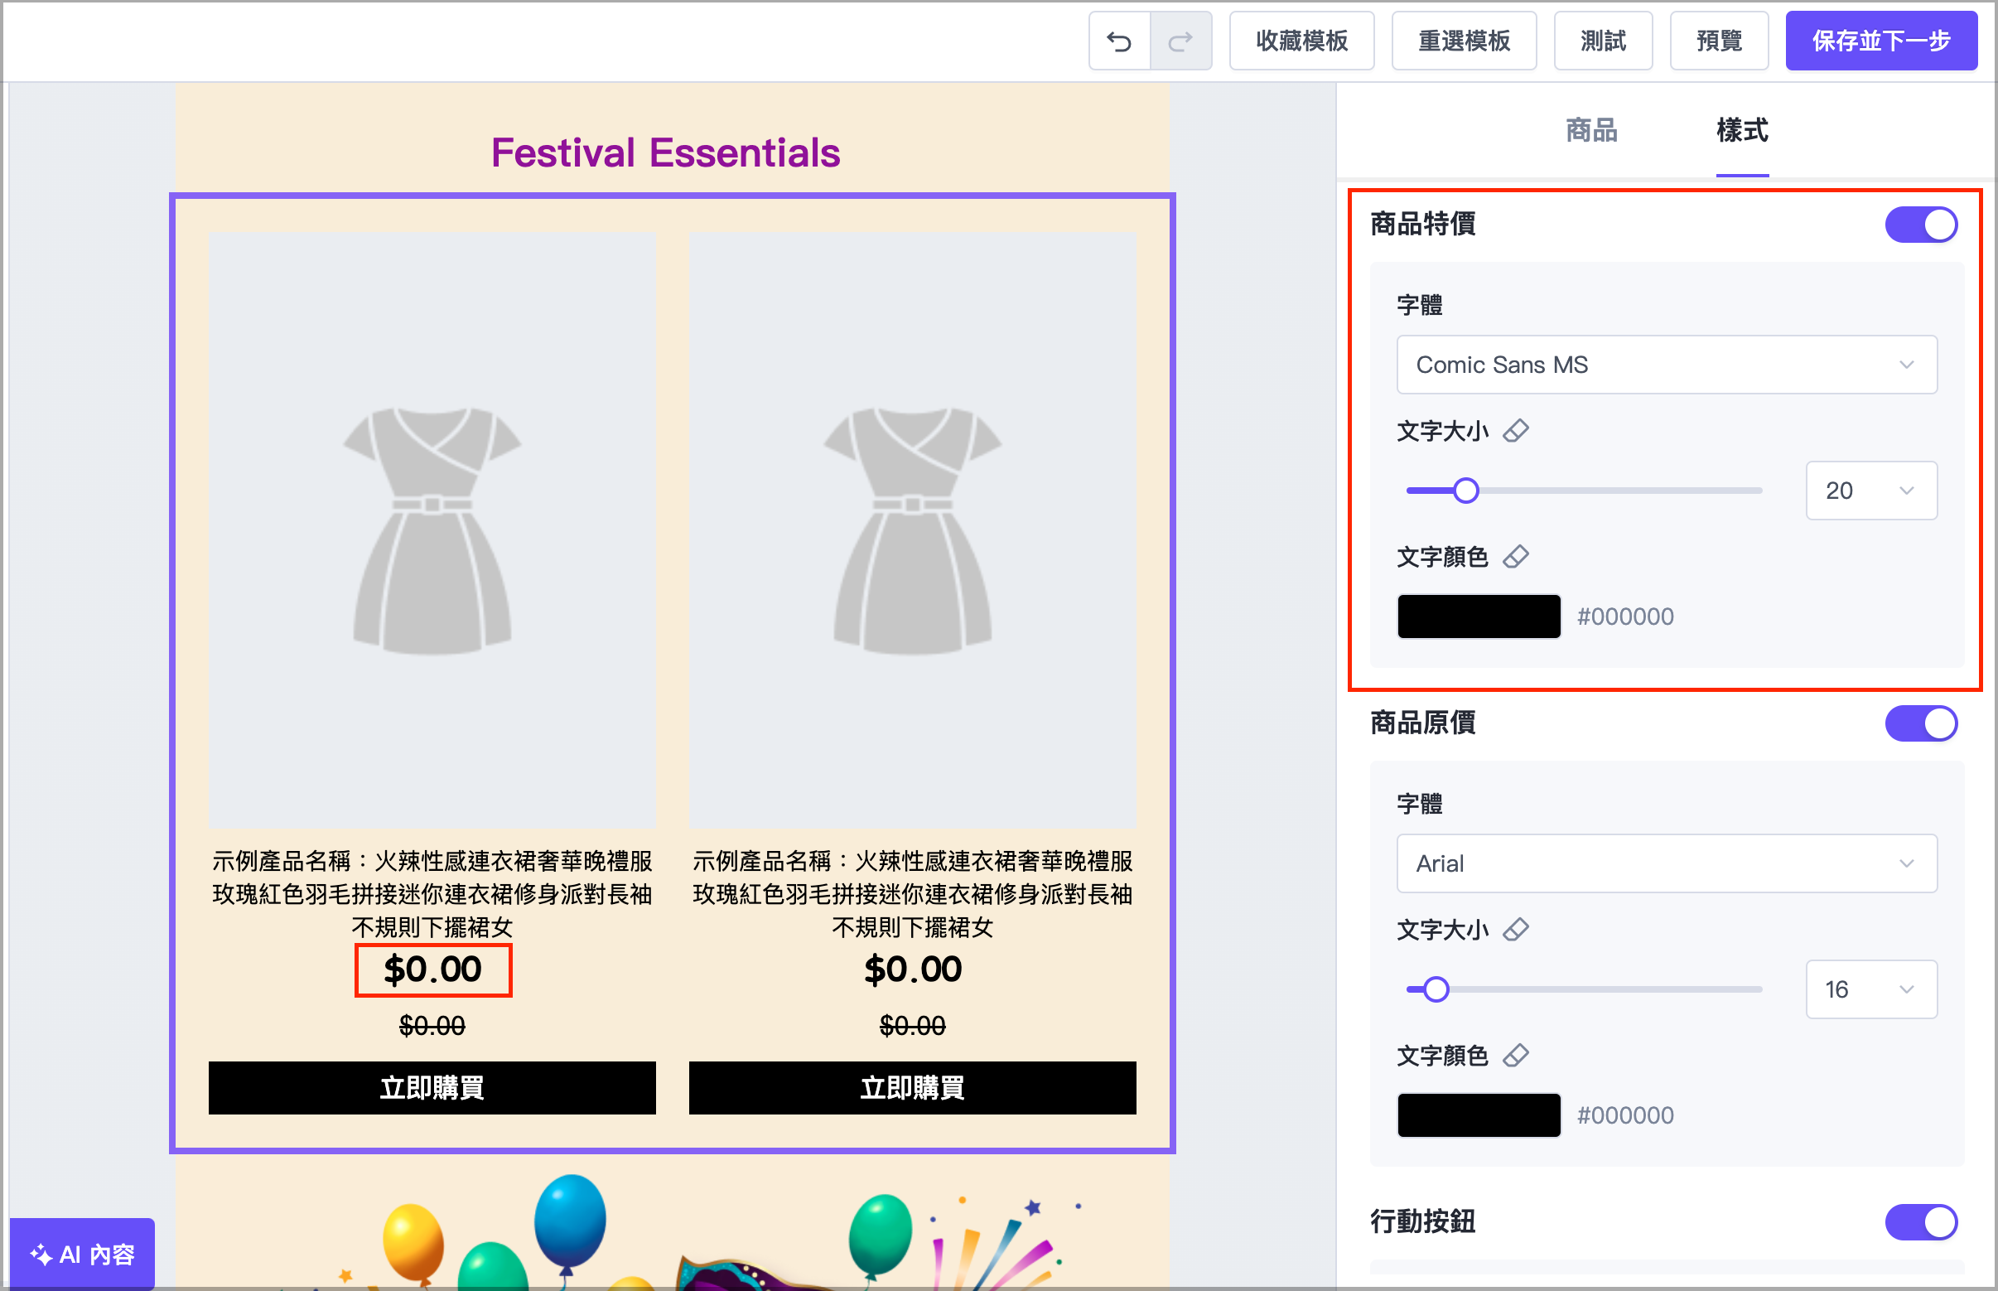Disable the 行動按鈕 toggle

pos(1922,1221)
